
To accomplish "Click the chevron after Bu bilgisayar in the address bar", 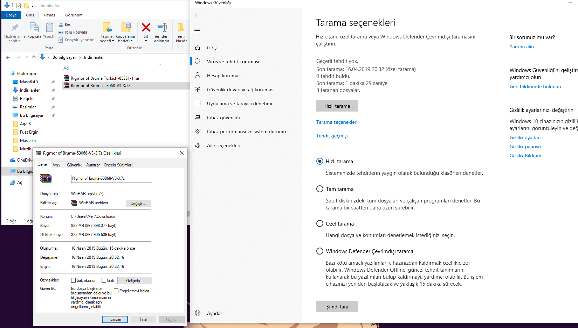I will (x=80, y=57).
